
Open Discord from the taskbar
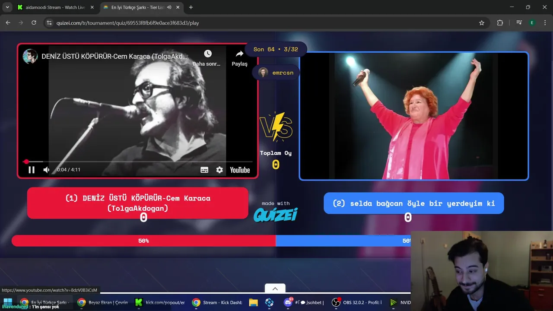(x=303, y=302)
